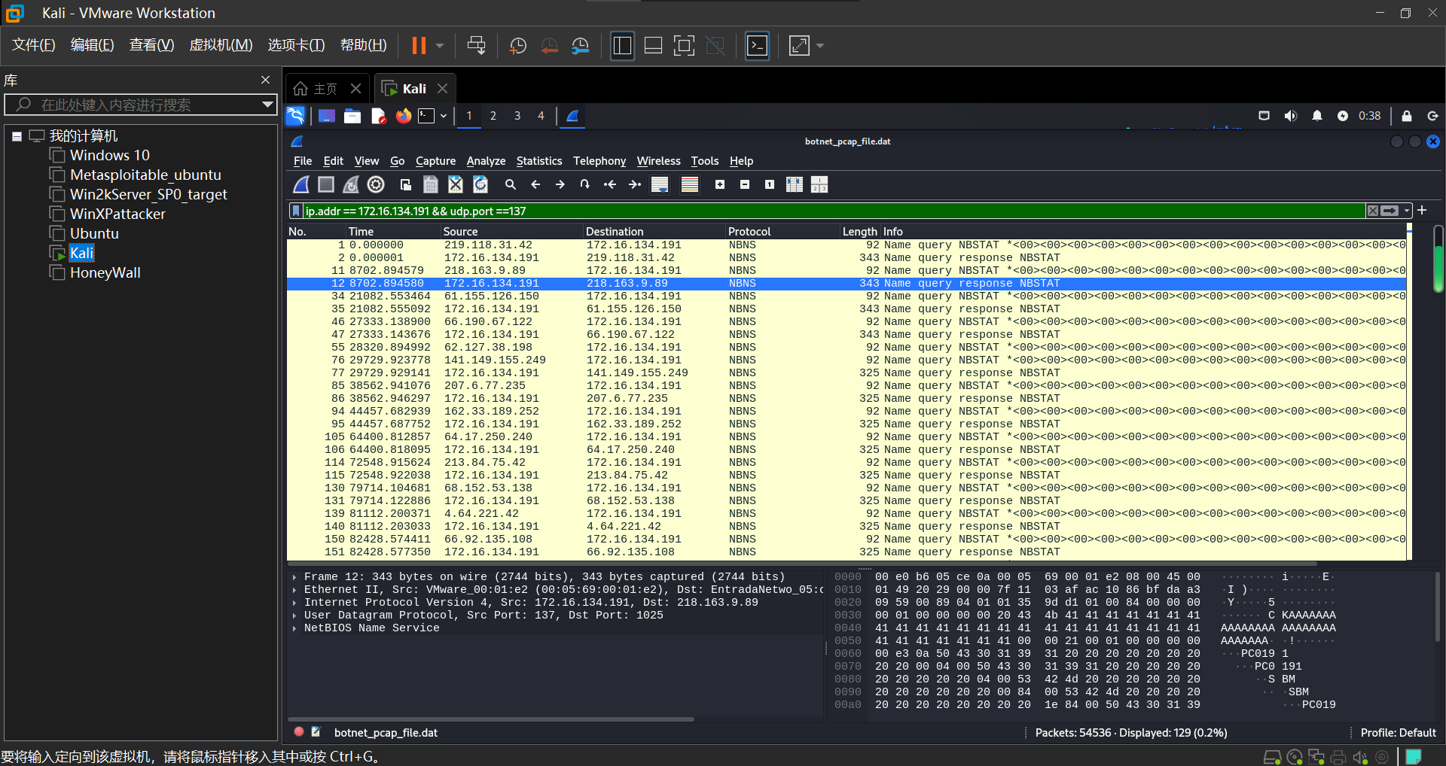The width and height of the screenshot is (1446, 766).
Task: Click the Start capturing packets shark fin icon
Action: click(301, 184)
